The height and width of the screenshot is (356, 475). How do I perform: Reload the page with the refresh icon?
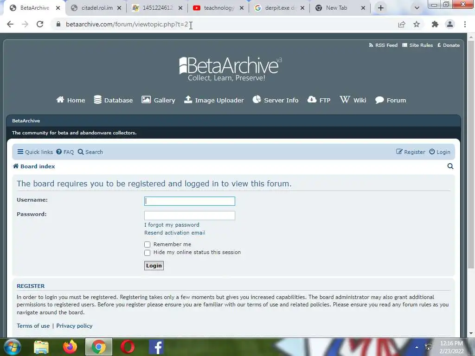40,24
